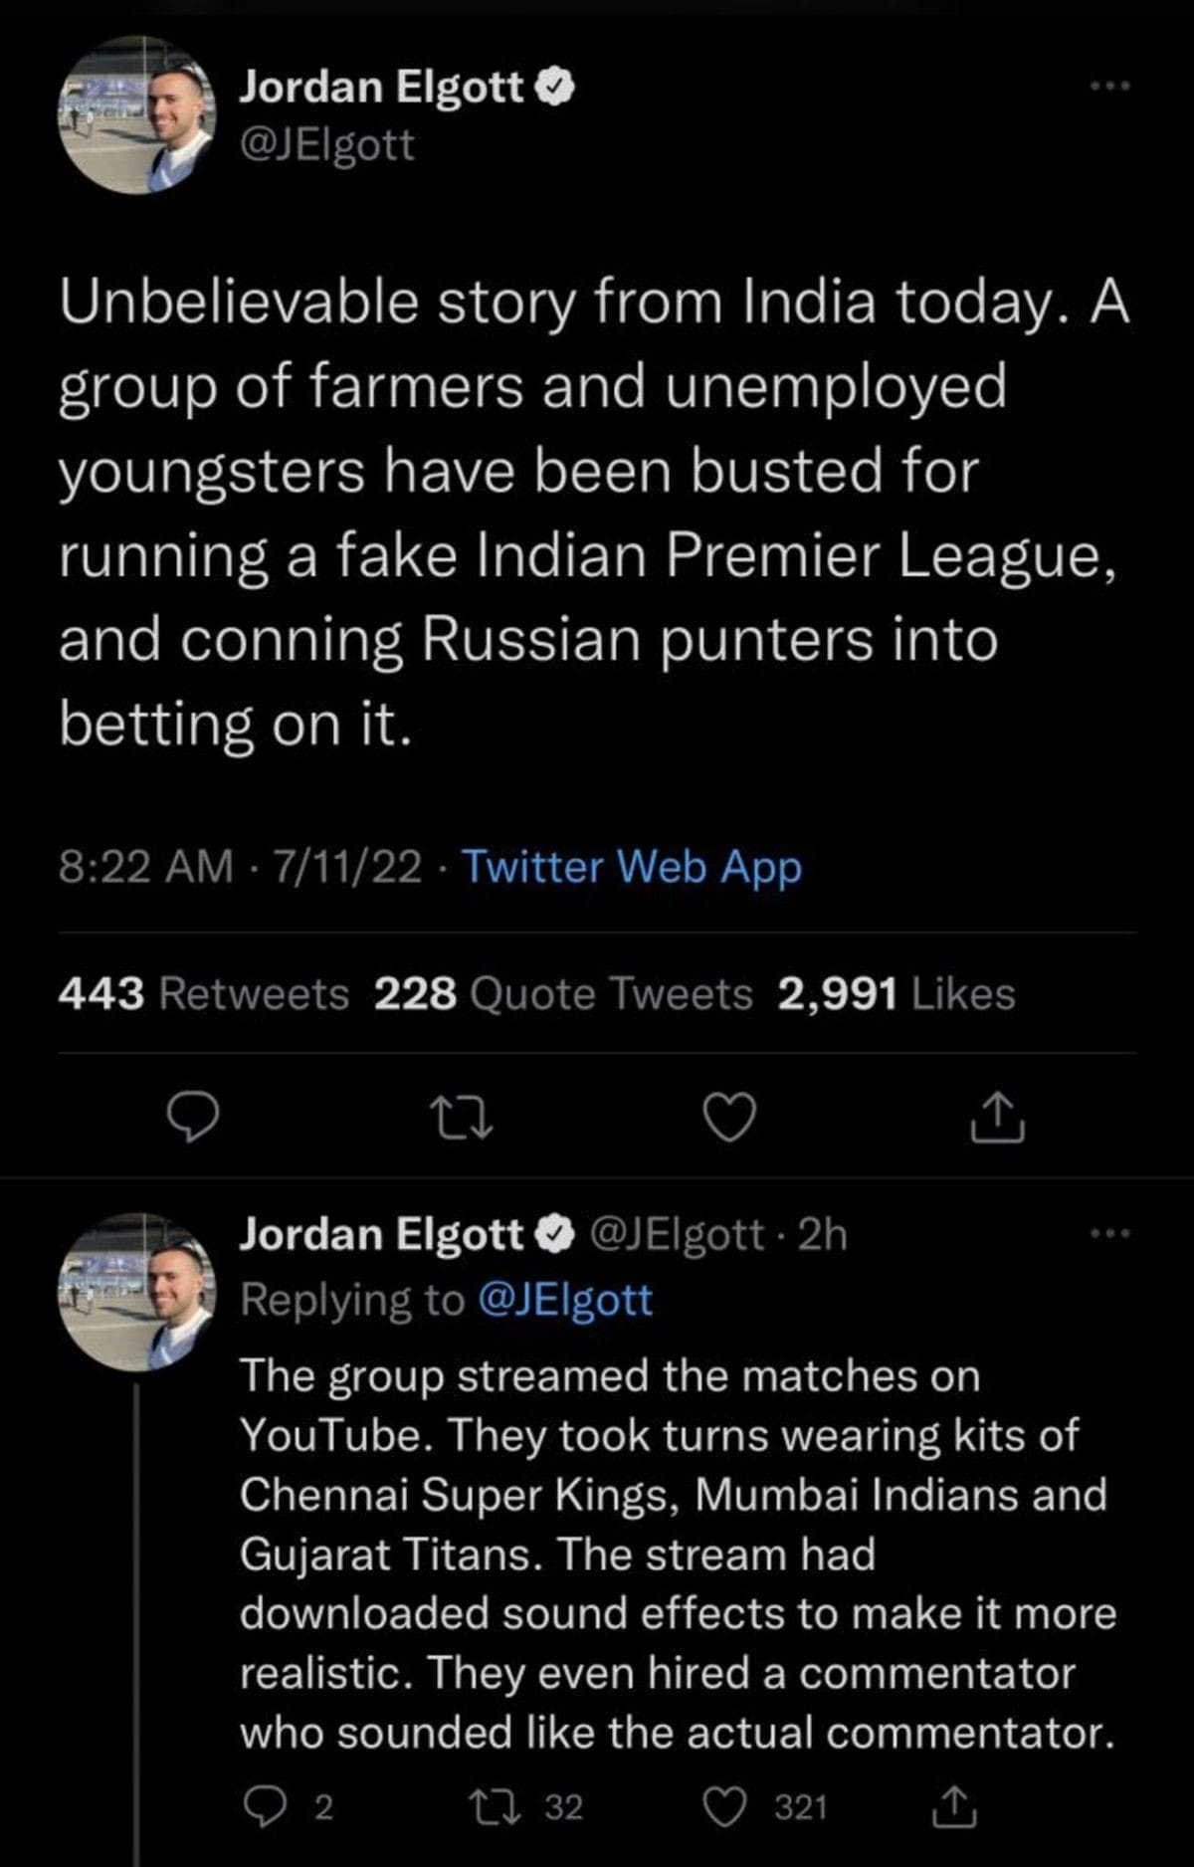Open Jordan Elgott name on main tweet

pos(381,88)
